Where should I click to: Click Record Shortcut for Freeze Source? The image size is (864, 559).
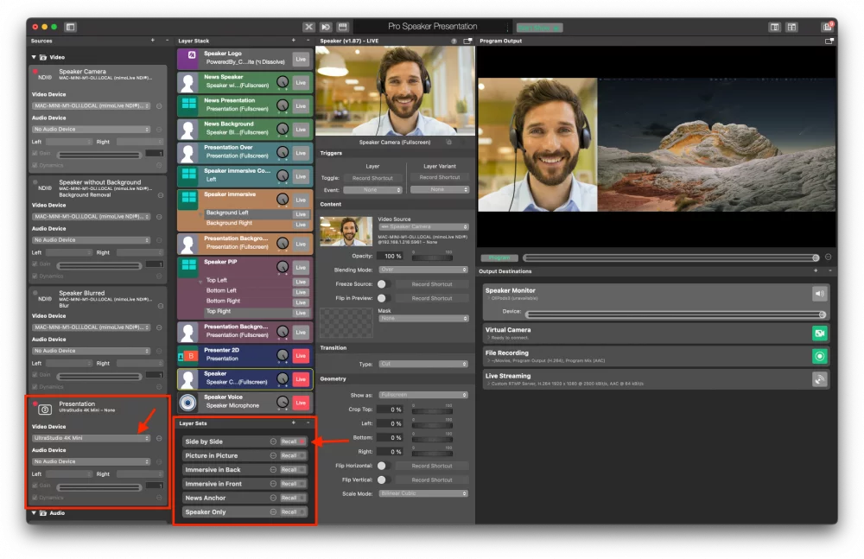pos(431,284)
